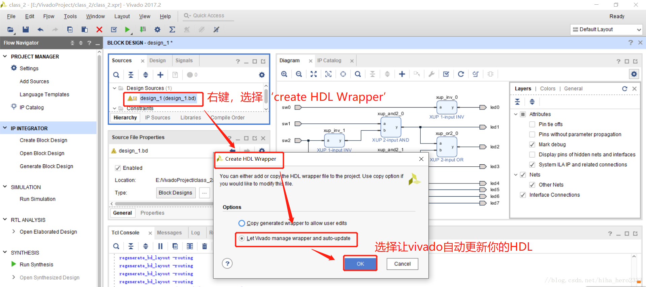This screenshot has width=646, height=287.
Task: Enable Pins without parameter propagation
Action: point(532,134)
